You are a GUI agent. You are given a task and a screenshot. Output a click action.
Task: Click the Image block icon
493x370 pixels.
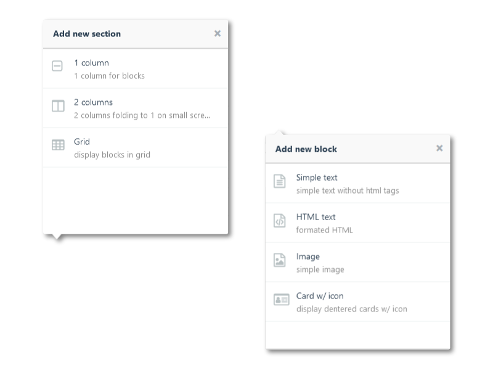click(280, 260)
